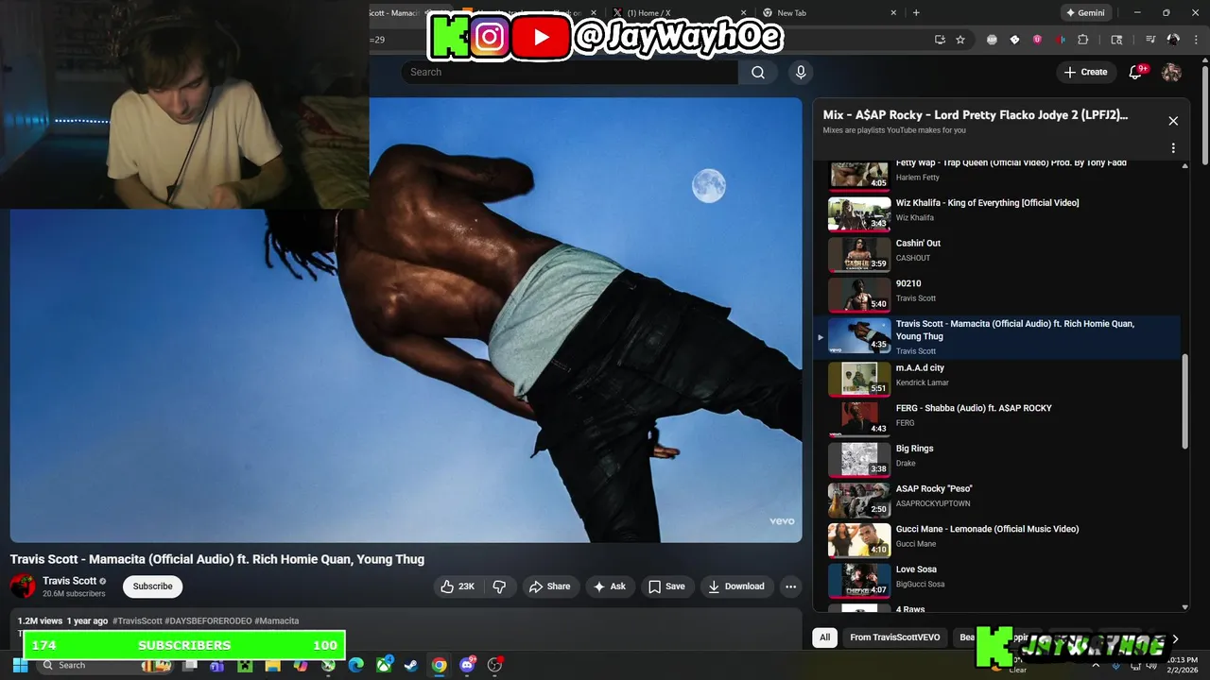Open a new browser tab with plus button
The width and height of the screenshot is (1210, 680).
916,13
